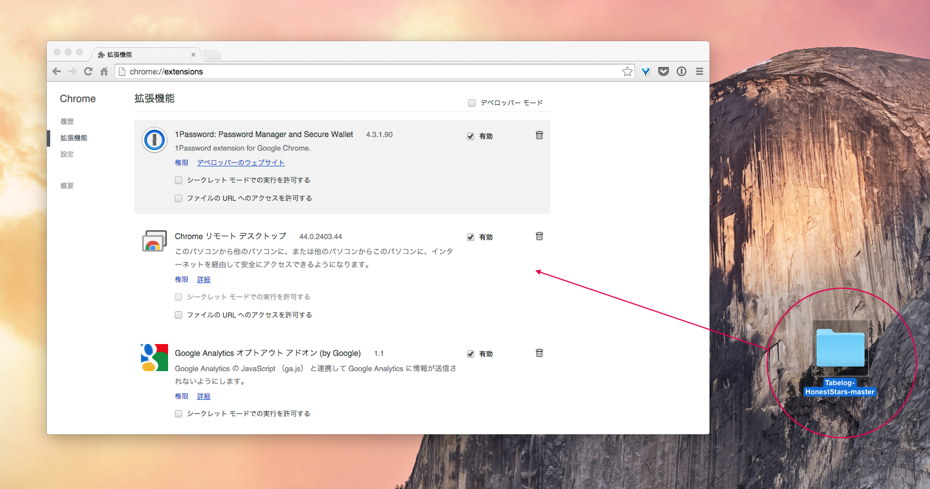This screenshot has height=489, width=930.
Task: Open a new tab with the blank tab button
Action: point(212,55)
